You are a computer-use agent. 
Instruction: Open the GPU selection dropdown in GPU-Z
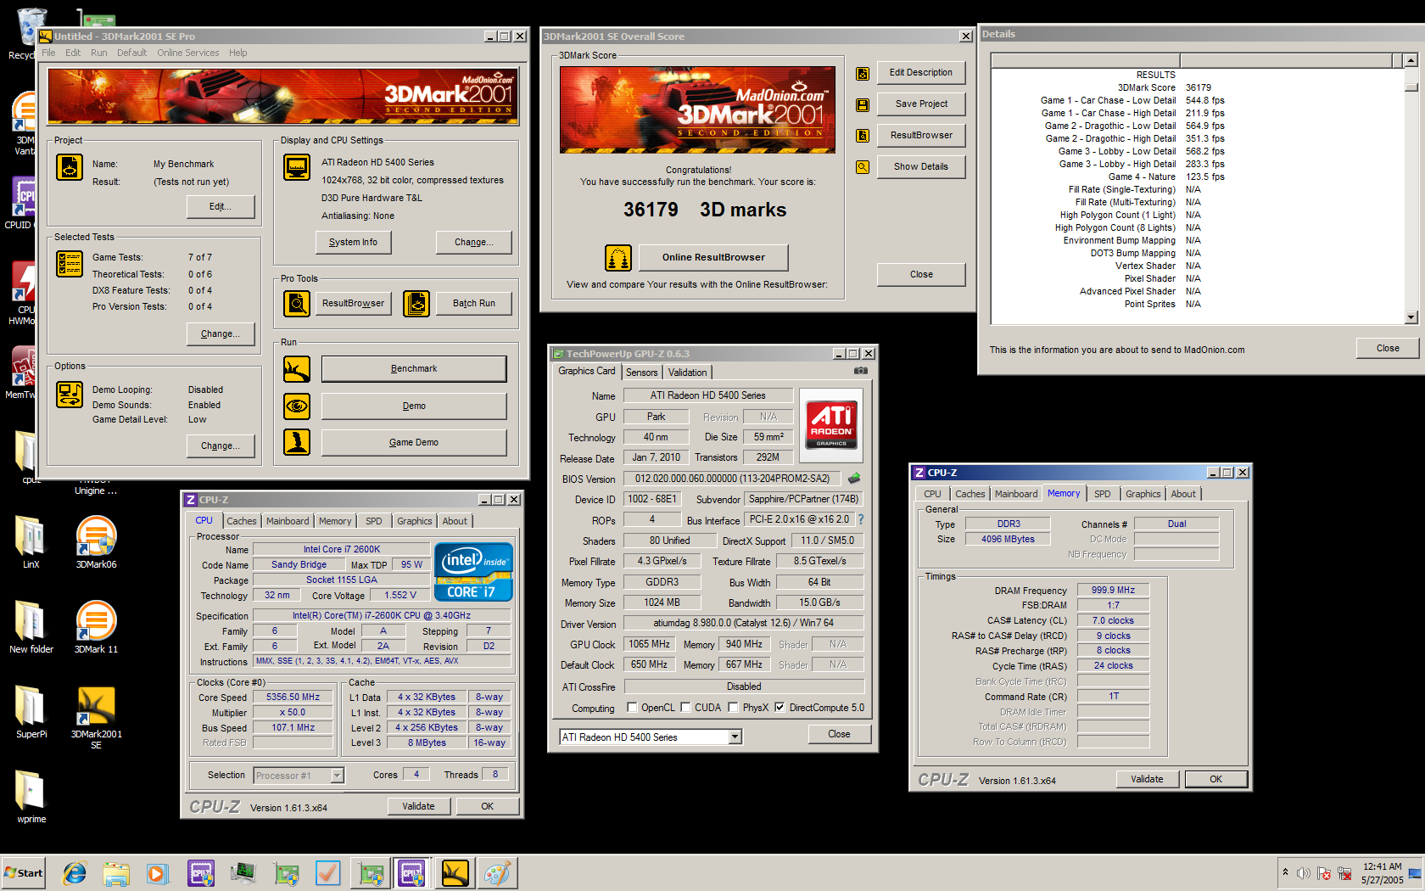(735, 737)
